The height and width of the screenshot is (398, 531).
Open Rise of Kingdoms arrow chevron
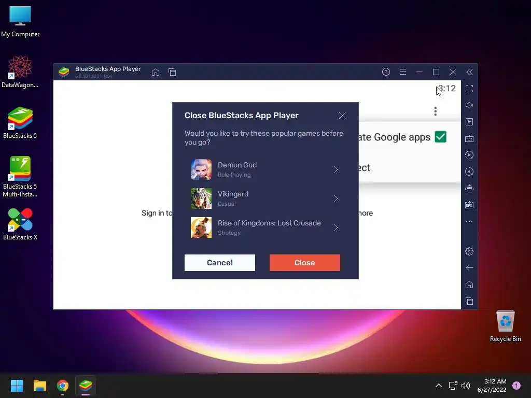(x=336, y=228)
